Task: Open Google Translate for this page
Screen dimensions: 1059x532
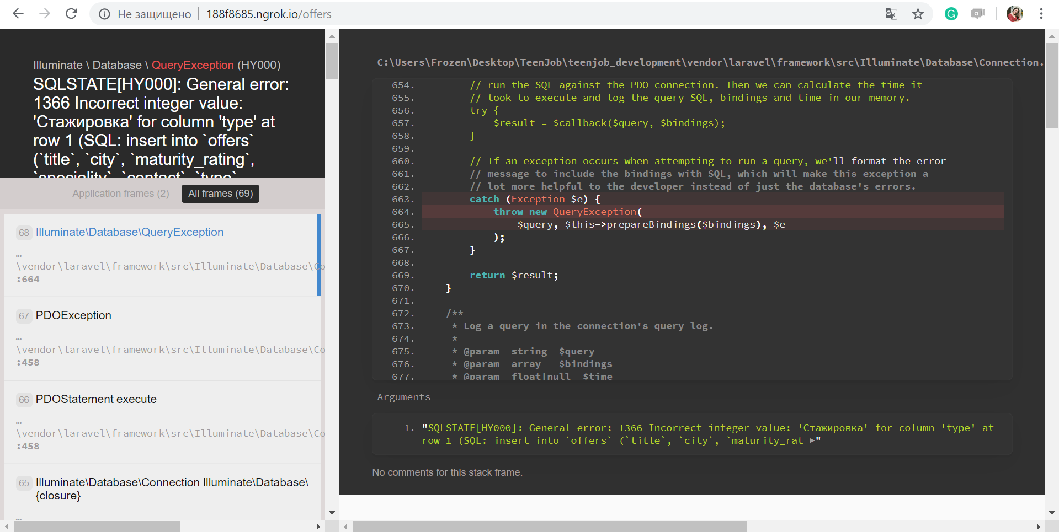Action: [x=891, y=14]
